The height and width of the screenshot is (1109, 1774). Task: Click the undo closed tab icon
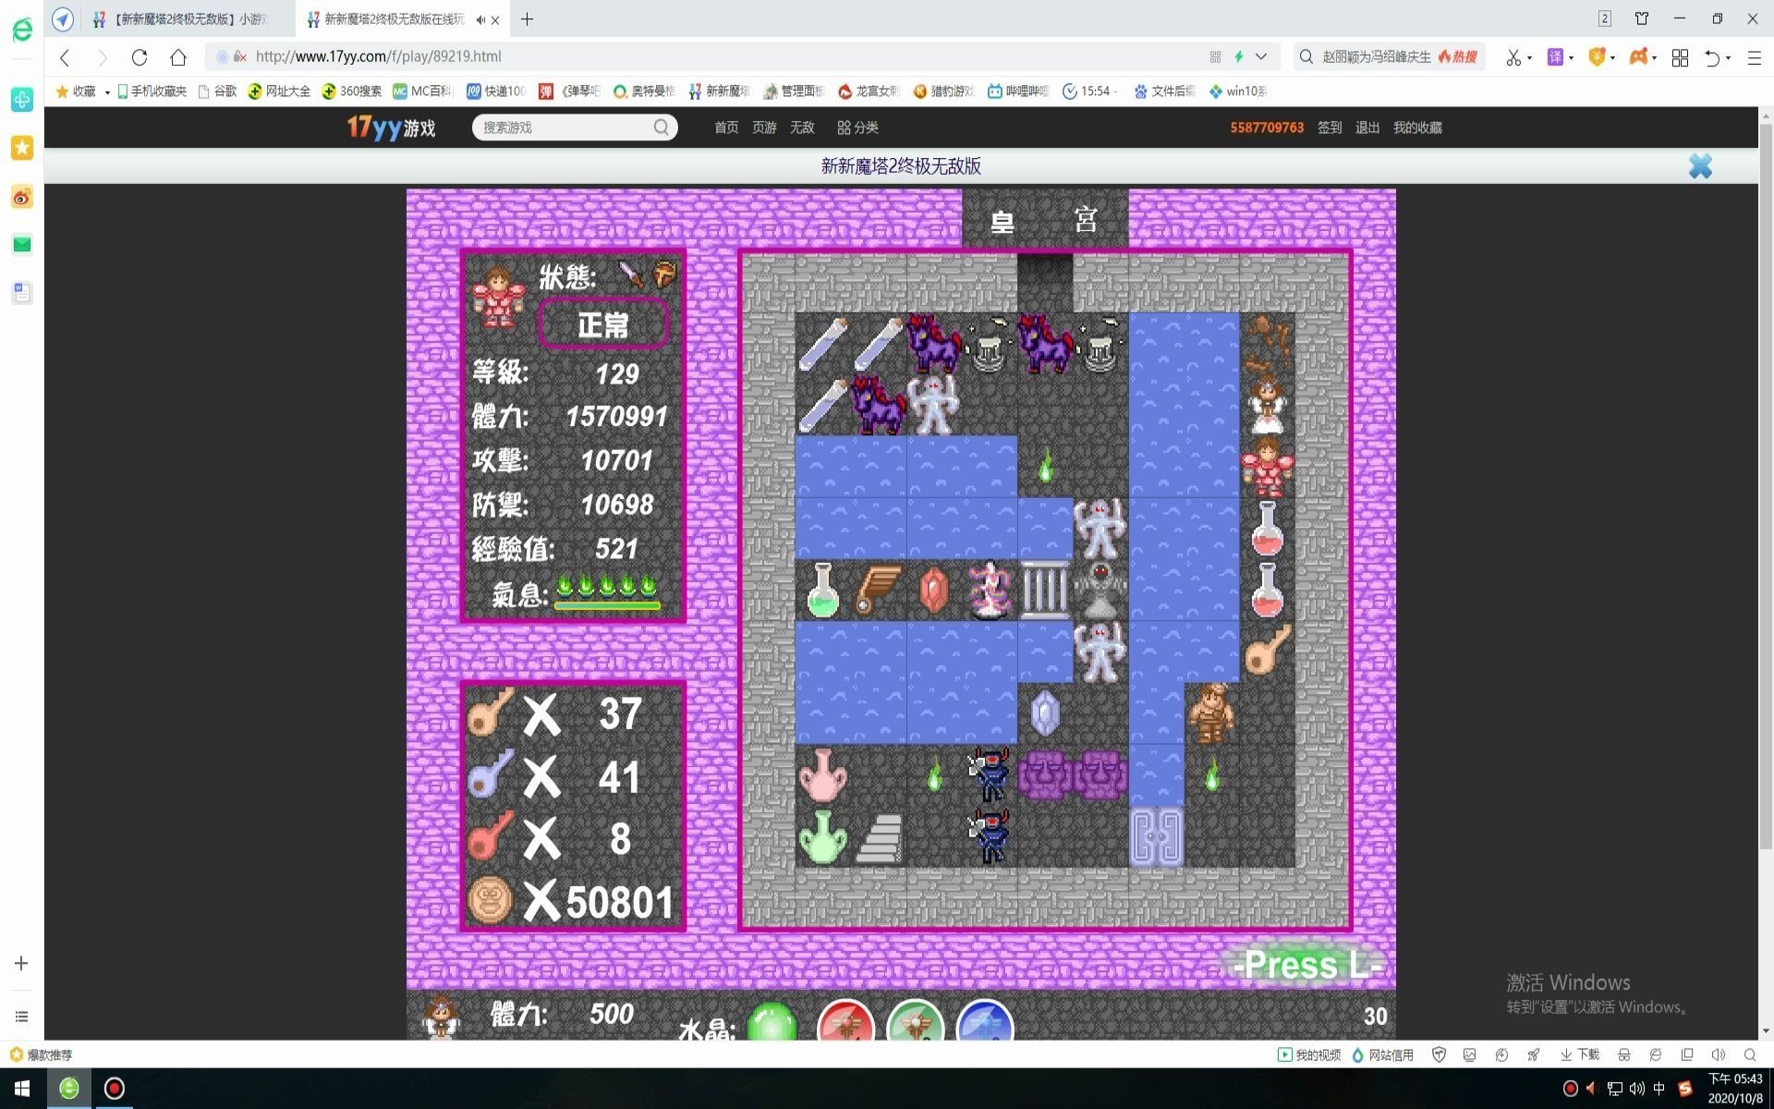click(1712, 57)
